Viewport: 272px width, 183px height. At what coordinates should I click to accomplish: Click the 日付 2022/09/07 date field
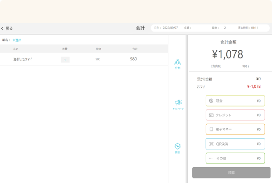click(x=166, y=28)
